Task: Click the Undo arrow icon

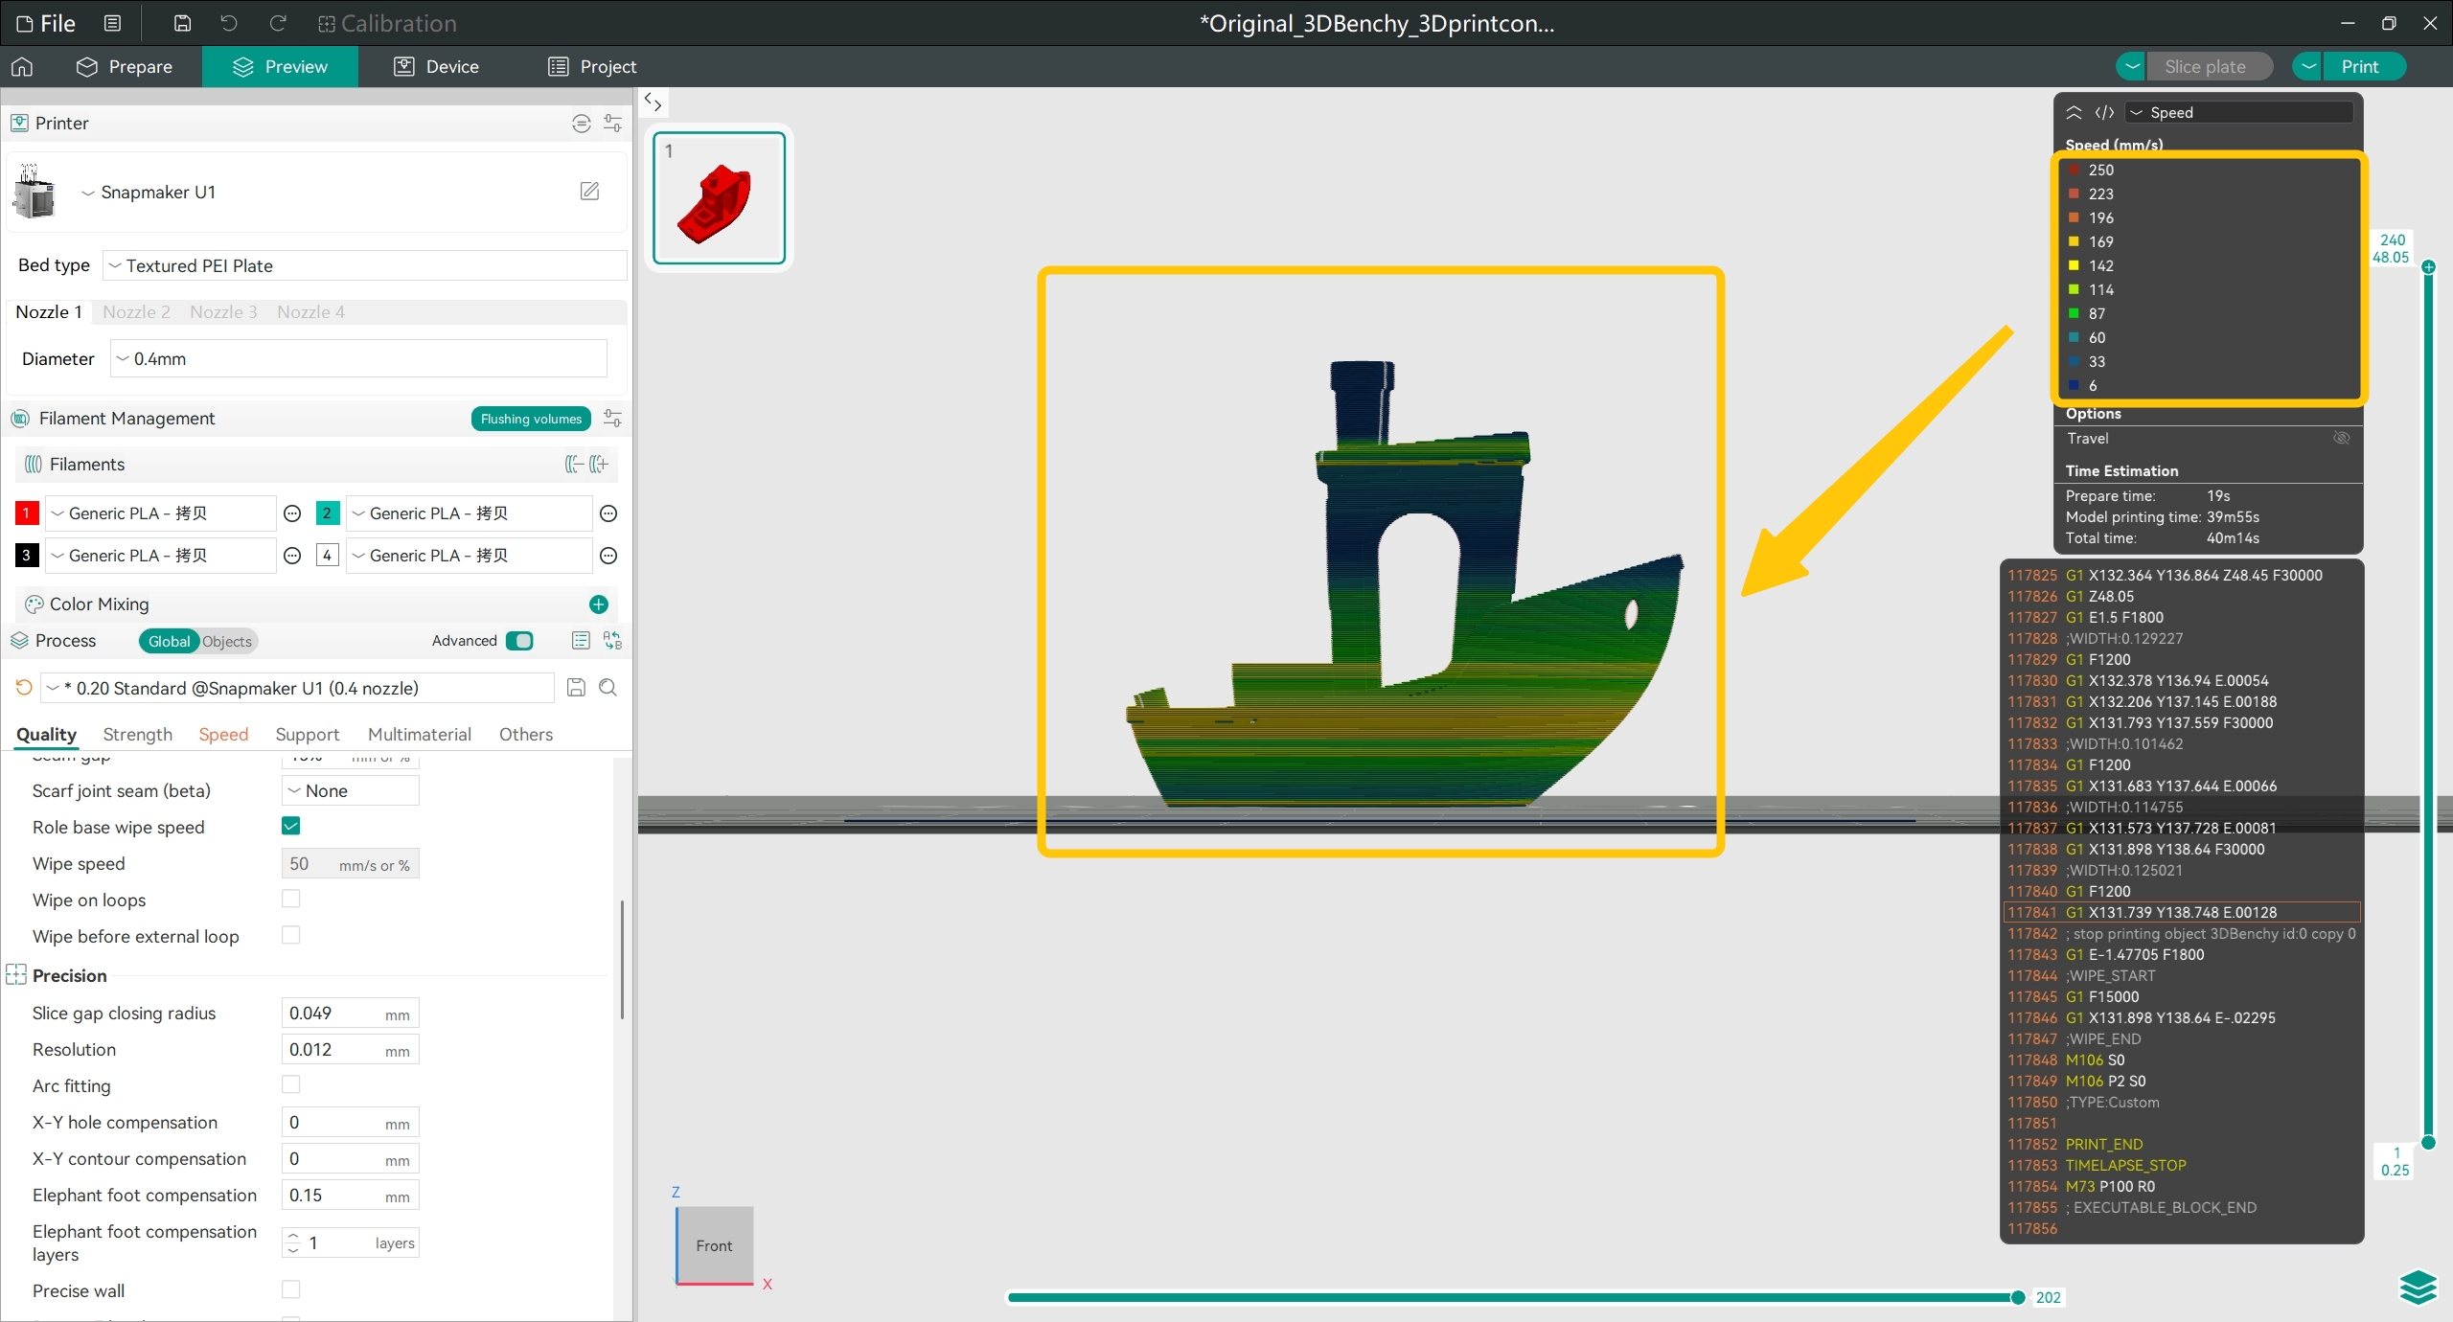Action: coord(229,23)
